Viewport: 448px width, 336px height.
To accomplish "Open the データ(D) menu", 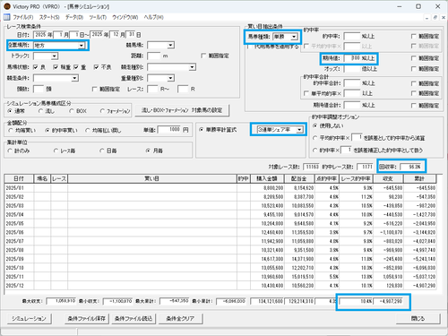I will pos(74,17).
